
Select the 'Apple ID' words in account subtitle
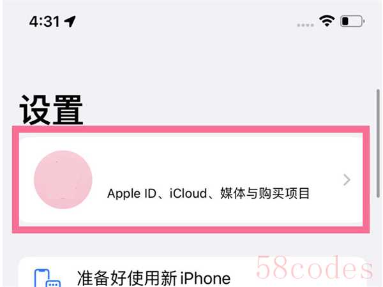point(132,194)
